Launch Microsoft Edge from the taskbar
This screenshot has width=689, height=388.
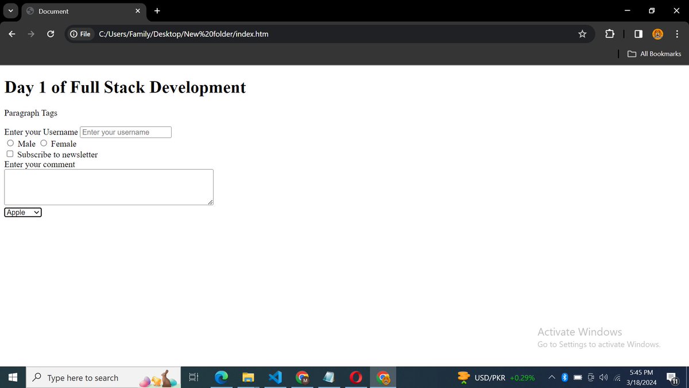[221, 378]
